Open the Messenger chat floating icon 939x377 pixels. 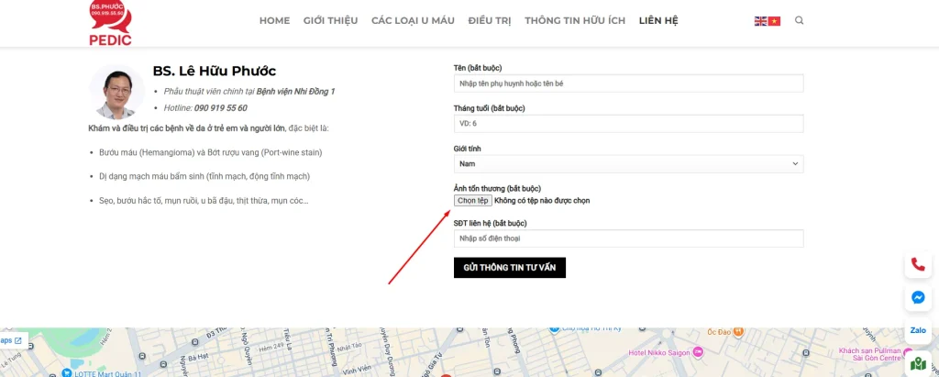[918, 298]
